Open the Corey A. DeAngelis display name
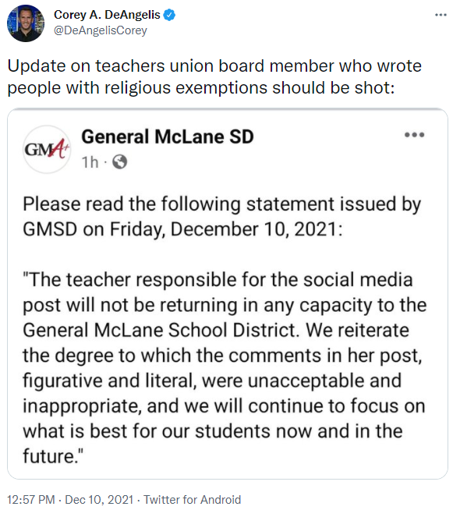This screenshot has height=510, width=460. [x=107, y=15]
